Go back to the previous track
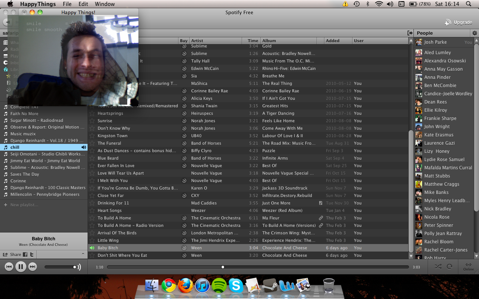Image resolution: width=479 pixels, height=299 pixels. pyautogui.click(x=9, y=266)
